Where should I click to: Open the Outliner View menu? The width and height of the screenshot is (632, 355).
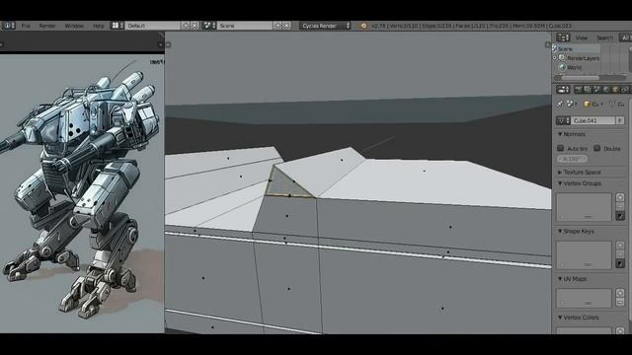(x=582, y=37)
